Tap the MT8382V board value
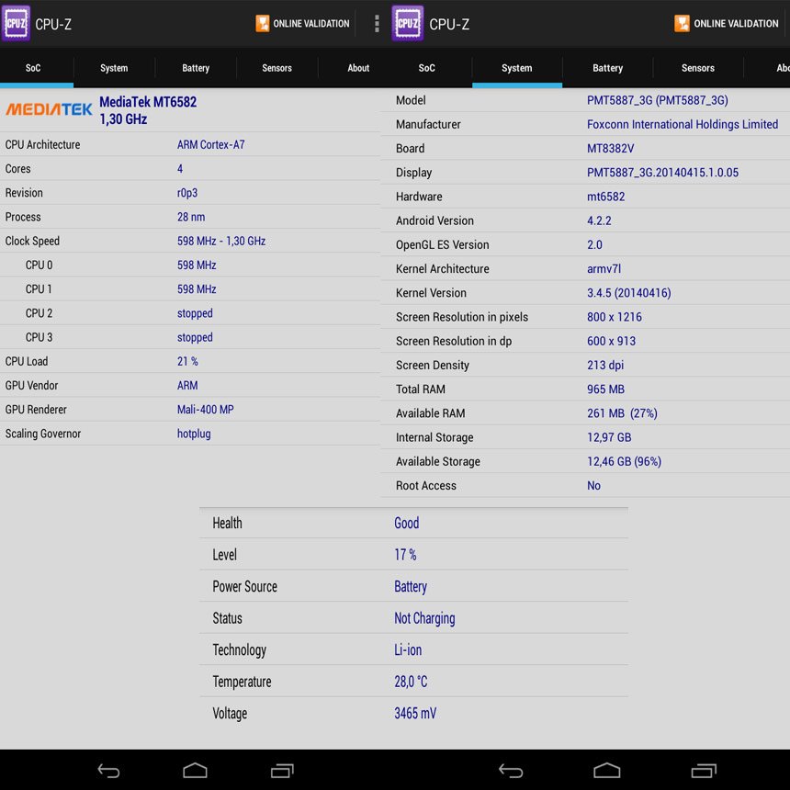The width and height of the screenshot is (790, 790). (x=610, y=149)
